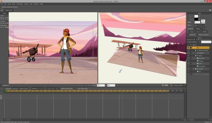Image resolution: width=212 pixels, height=123 pixels.
Task: Click the Copy button in Style panel
Action: pos(192,32)
